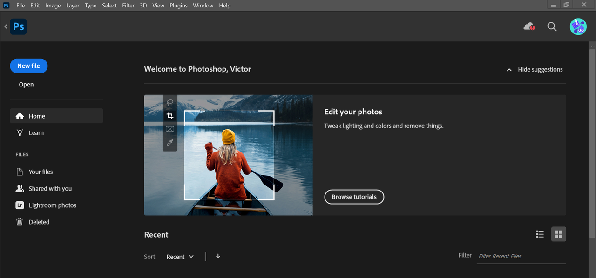This screenshot has height=278, width=596.
Task: Open the Type menu
Action: click(x=90, y=6)
